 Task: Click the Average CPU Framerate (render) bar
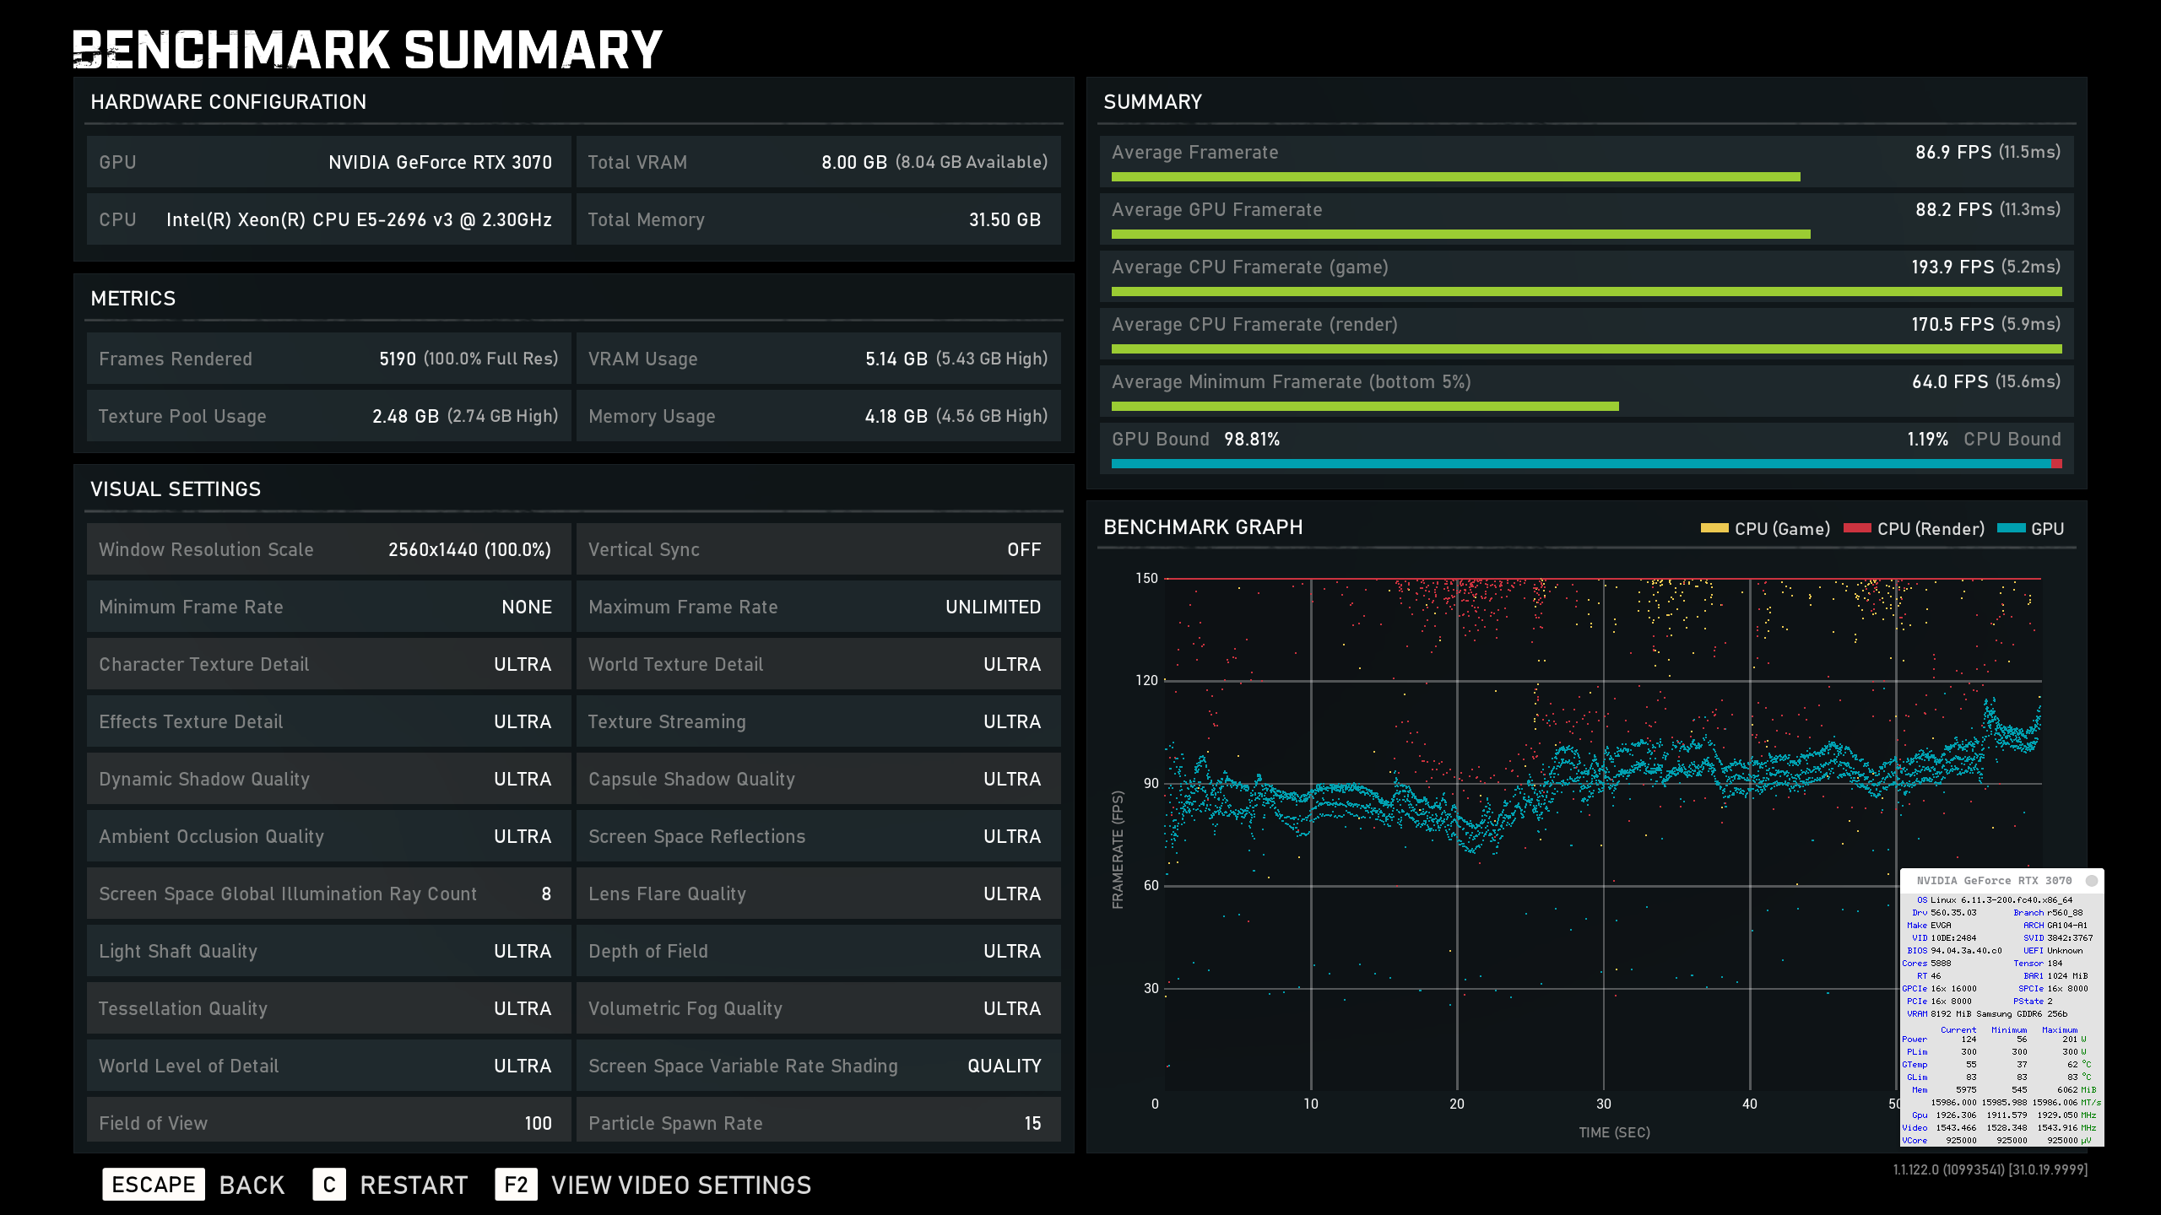tap(1586, 349)
